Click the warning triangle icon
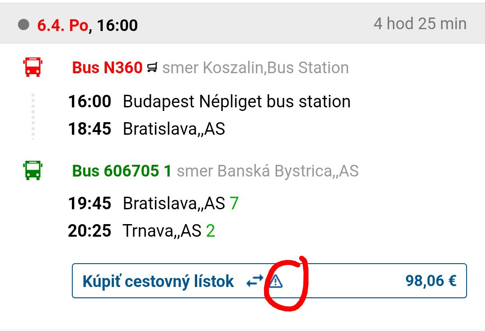The image size is (485, 331). coord(276,282)
